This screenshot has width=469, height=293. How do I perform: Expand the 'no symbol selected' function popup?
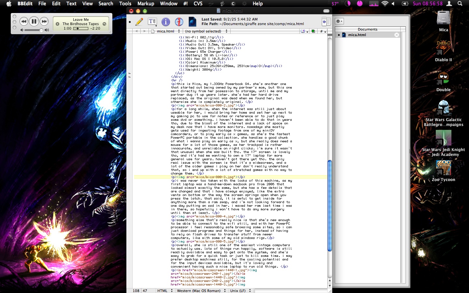[x=206, y=31]
